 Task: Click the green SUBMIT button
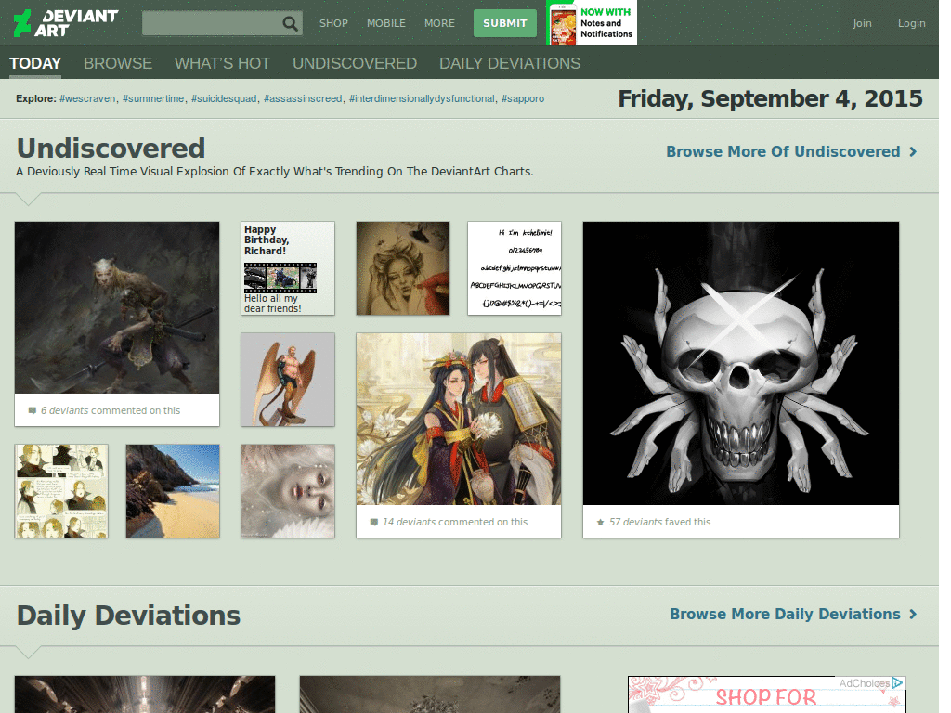(504, 23)
